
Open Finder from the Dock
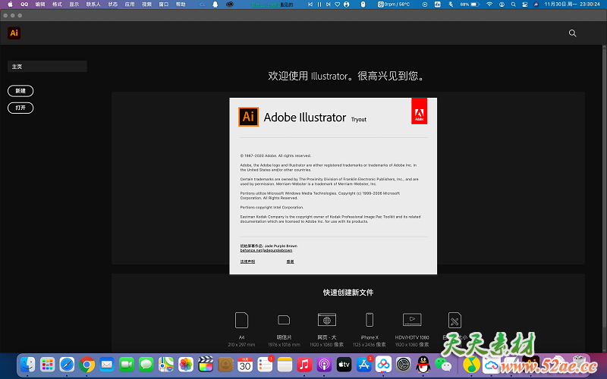27,365
